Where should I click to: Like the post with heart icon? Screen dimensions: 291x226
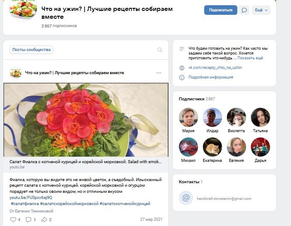tap(13, 219)
